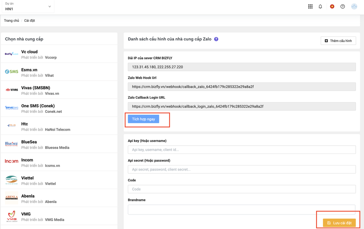Image resolution: width=364 pixels, height=229 pixels.
Task: Click the VMG Media provider logo
Action: [x=11, y=216]
